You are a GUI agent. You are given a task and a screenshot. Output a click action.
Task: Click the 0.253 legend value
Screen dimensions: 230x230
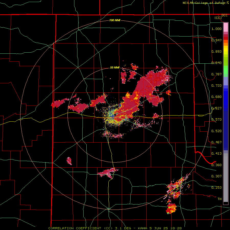(216, 188)
